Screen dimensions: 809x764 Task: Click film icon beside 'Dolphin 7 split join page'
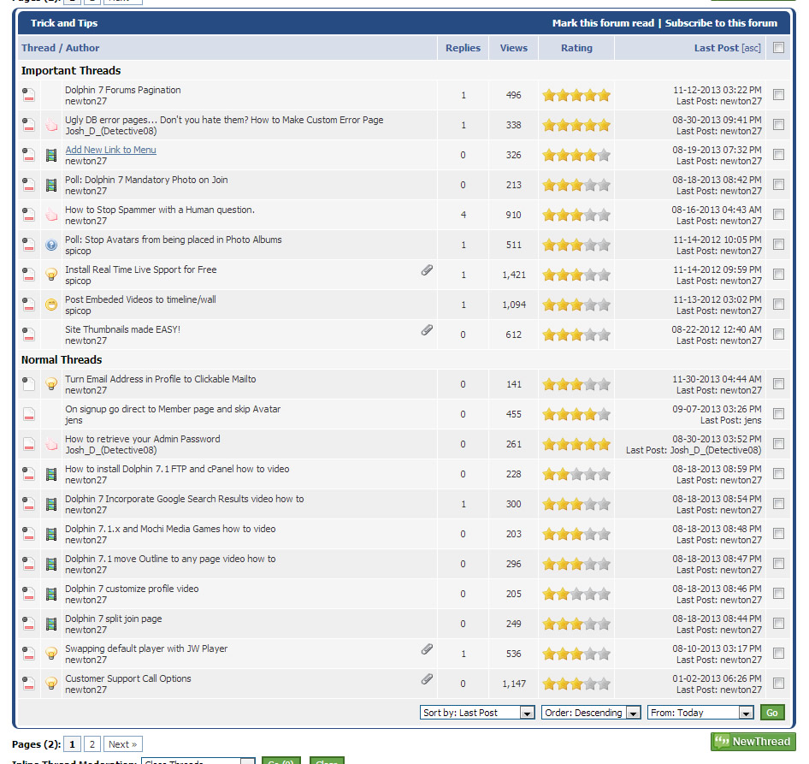pyautogui.click(x=51, y=624)
